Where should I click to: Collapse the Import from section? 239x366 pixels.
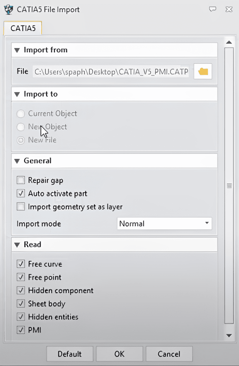pyautogui.click(x=17, y=50)
